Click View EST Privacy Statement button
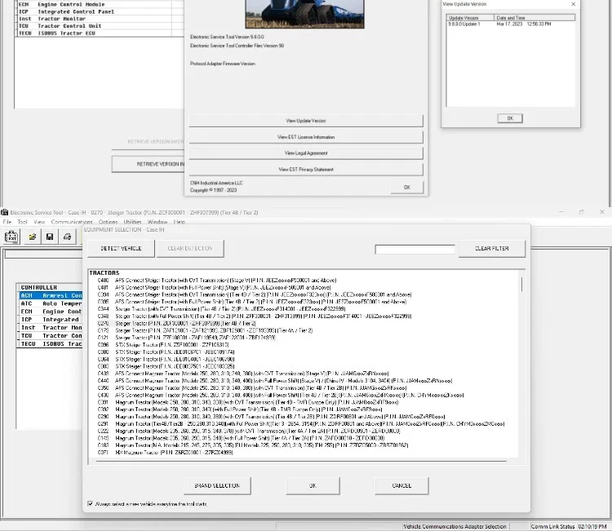Image resolution: width=612 pixels, height=531 pixels. (x=306, y=170)
